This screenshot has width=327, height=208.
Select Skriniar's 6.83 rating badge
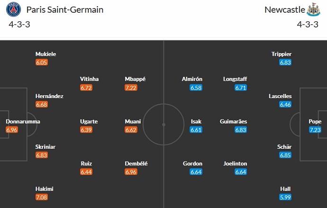[x=42, y=155]
